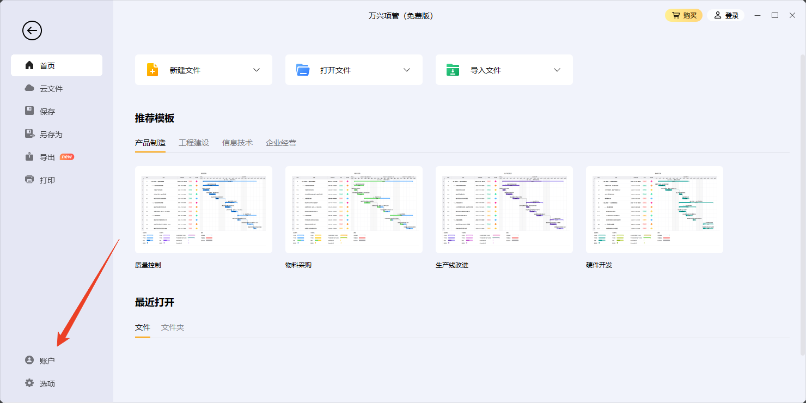Open the cloud files icon in sidebar
This screenshot has width=806, height=403.
[29, 88]
